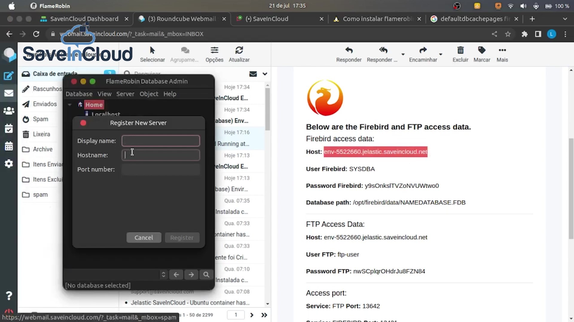Viewport: 574px width, 322px height.
Task: Open the settings gear in the sidebar
Action: point(9,163)
